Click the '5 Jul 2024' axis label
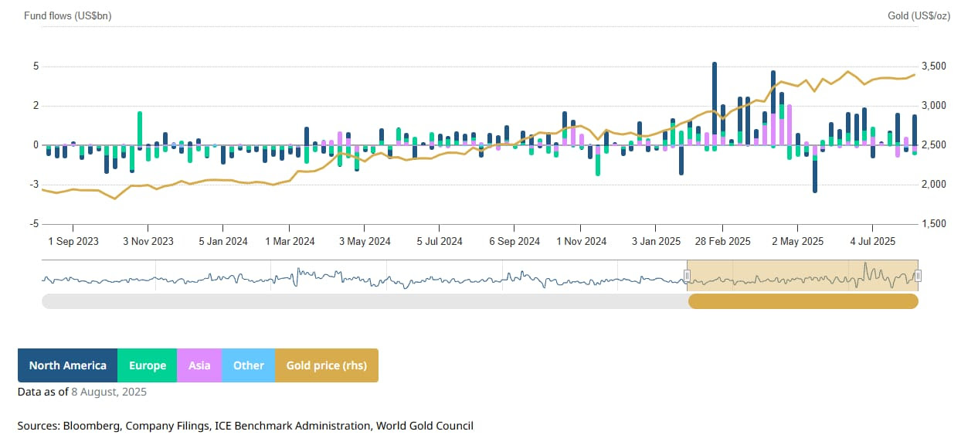This screenshot has width=961, height=445. (x=439, y=241)
